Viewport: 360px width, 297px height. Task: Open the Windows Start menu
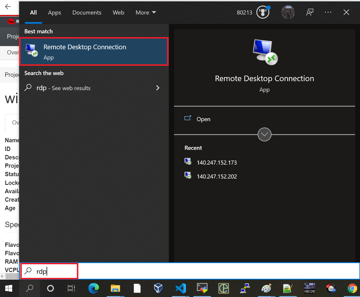coord(9,288)
